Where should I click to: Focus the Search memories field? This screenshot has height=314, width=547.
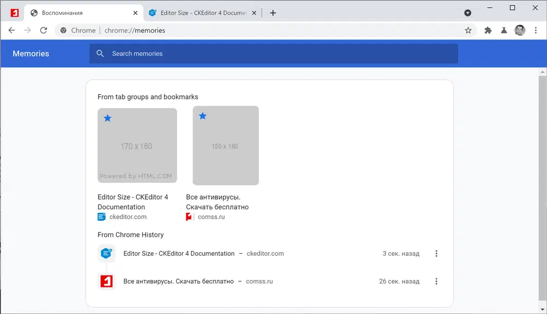(273, 54)
